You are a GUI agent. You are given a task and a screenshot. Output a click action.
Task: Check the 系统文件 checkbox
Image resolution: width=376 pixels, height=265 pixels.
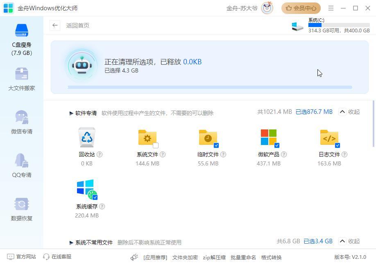(156, 145)
